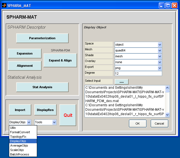Image resolution: width=180 pixels, height=158 pixels.
Task: Choose Utils from the dropdown list
Action: [23, 128]
